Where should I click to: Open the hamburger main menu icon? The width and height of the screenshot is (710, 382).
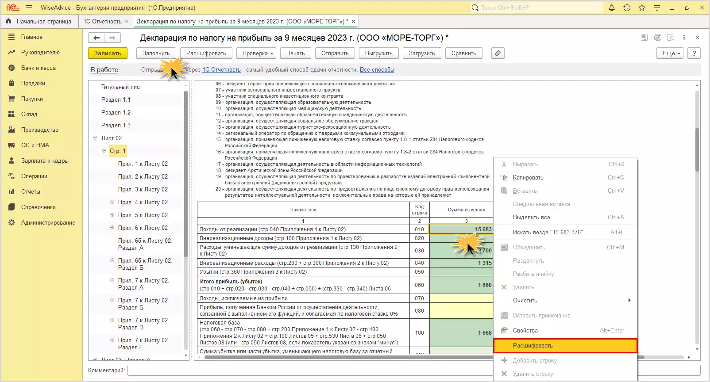[29, 8]
